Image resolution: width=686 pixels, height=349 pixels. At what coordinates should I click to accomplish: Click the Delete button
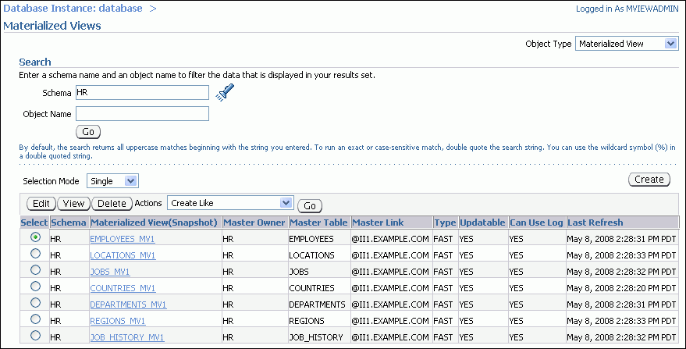(x=112, y=204)
